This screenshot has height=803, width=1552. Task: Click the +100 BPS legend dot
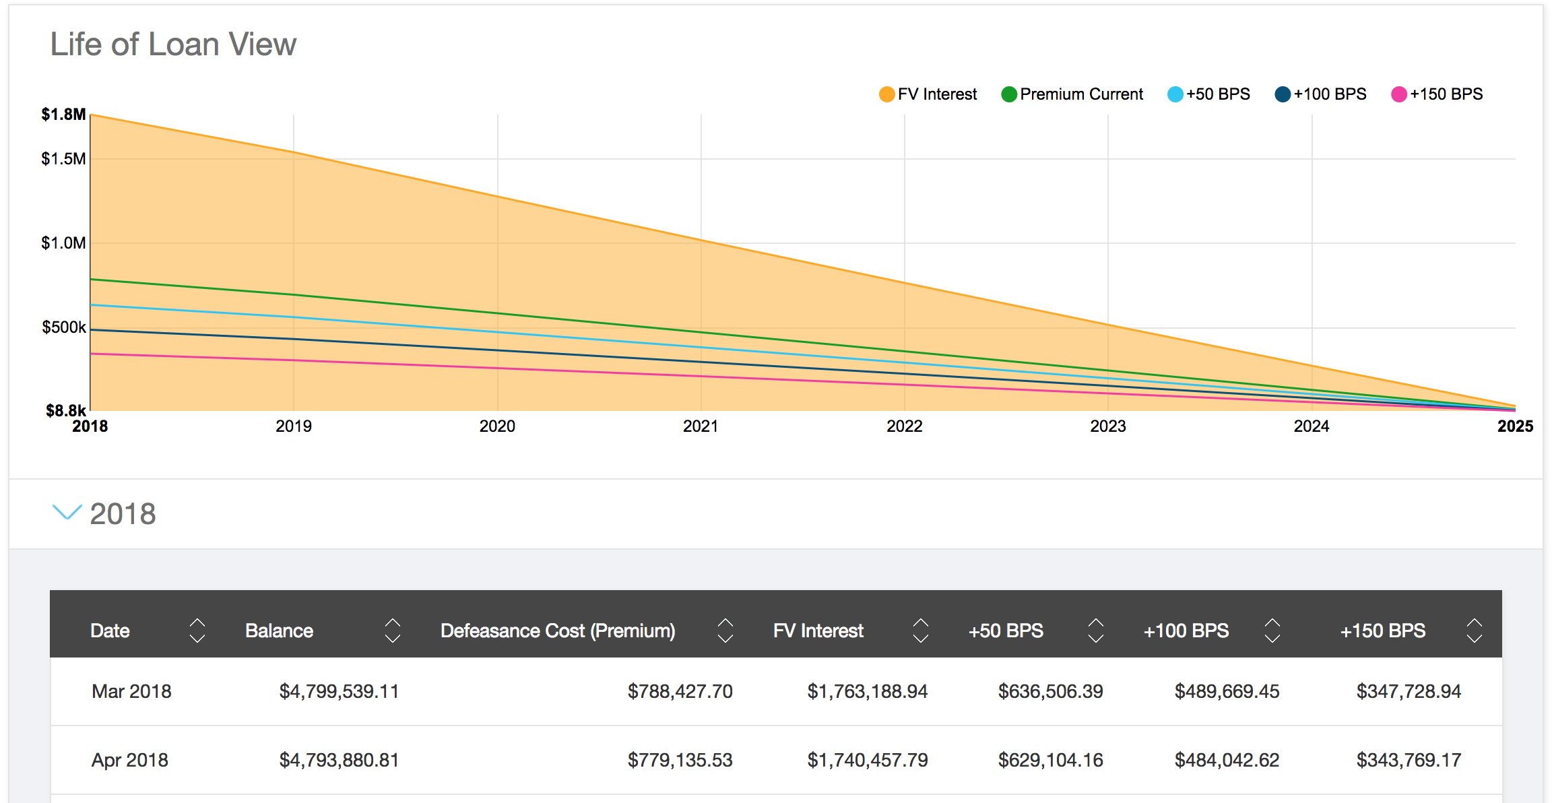[1283, 94]
